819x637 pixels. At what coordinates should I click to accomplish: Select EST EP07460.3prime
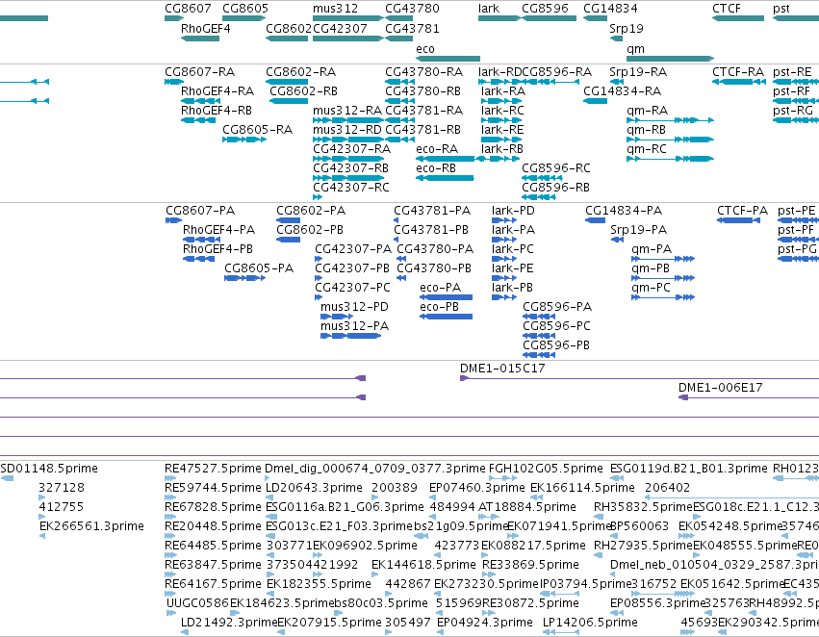point(433,497)
